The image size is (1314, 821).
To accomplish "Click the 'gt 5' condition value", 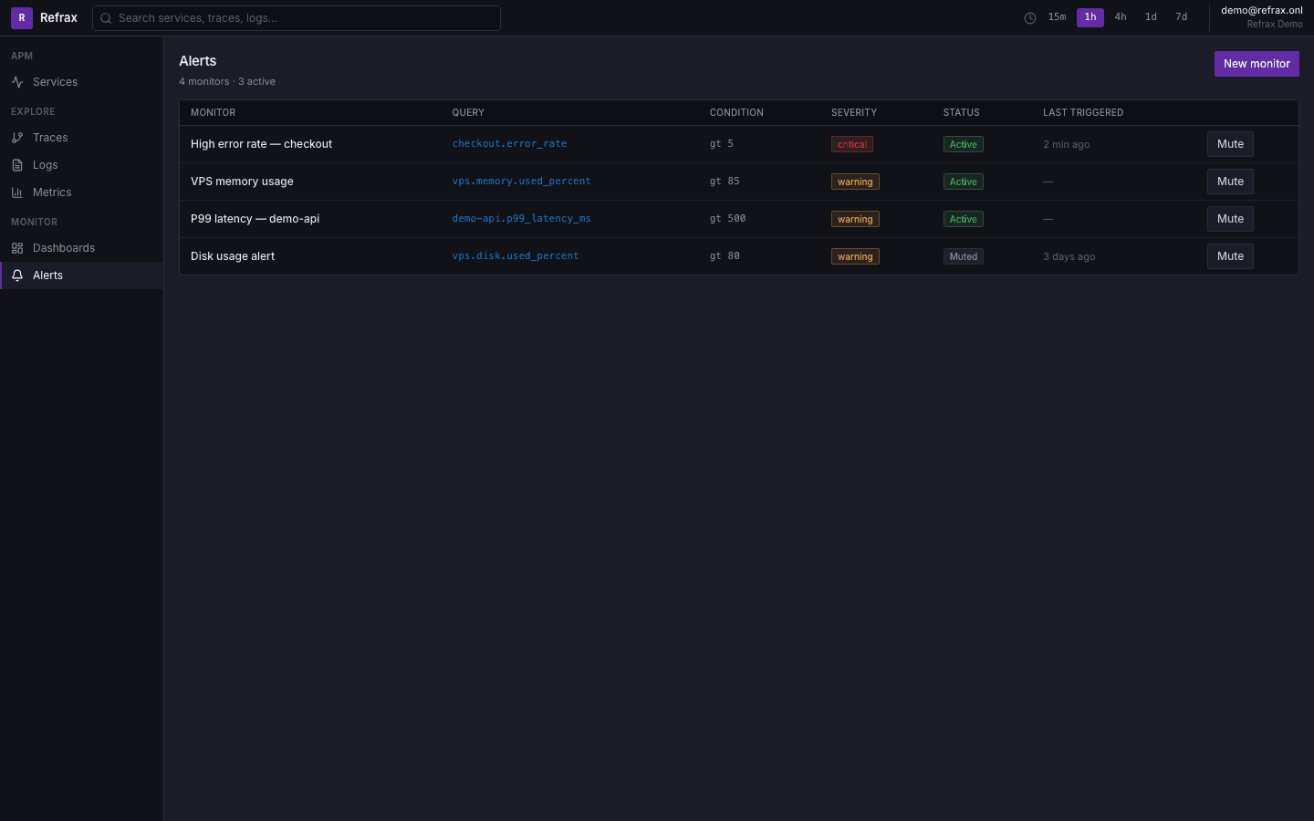I will click(722, 144).
